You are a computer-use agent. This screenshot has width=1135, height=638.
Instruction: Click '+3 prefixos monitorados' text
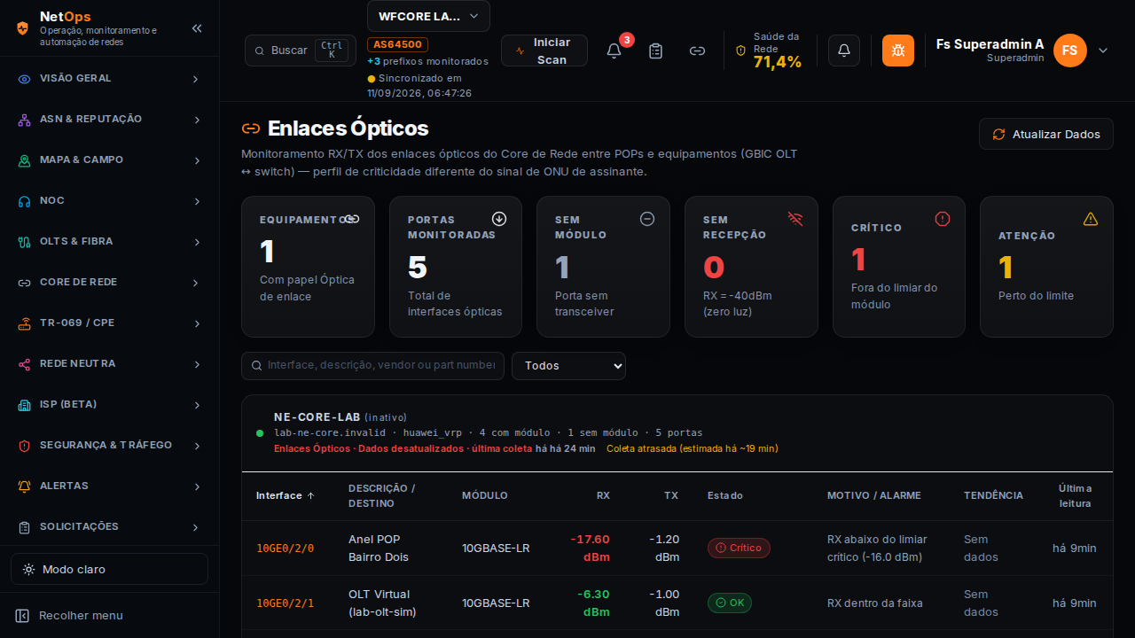tap(427, 61)
